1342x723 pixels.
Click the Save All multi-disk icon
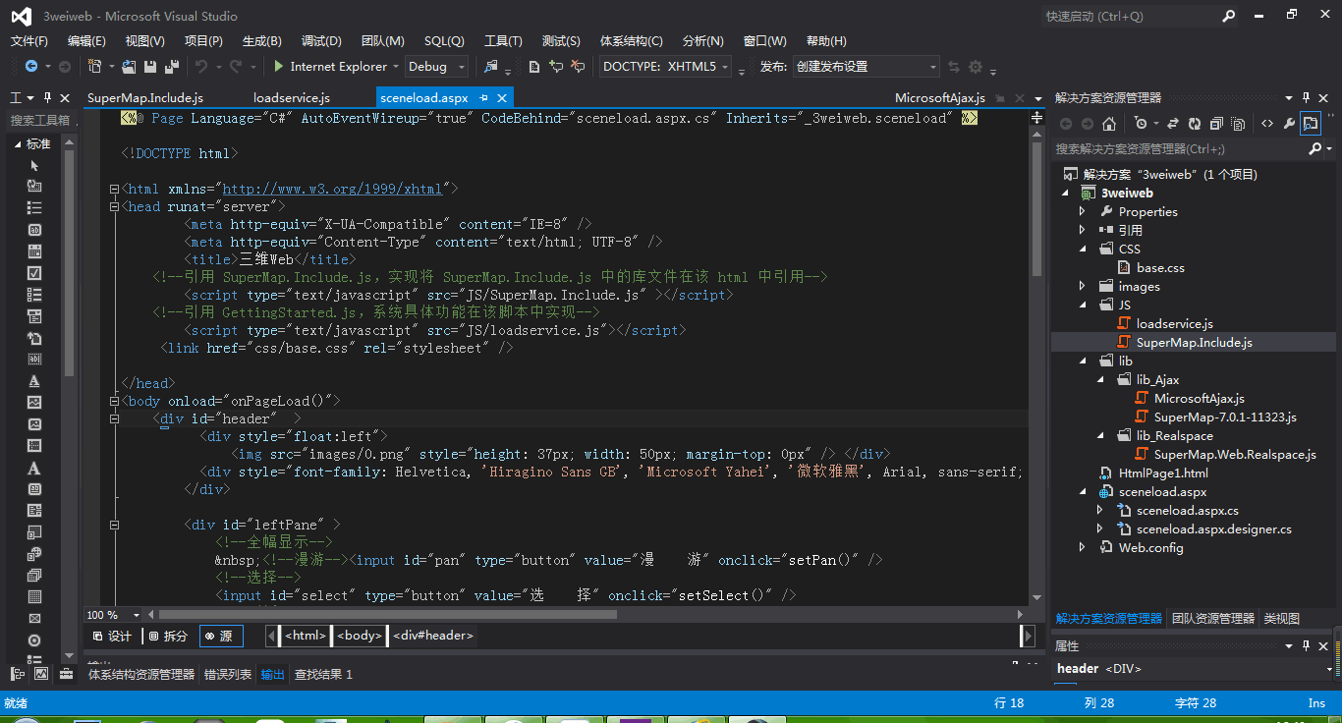tap(172, 67)
